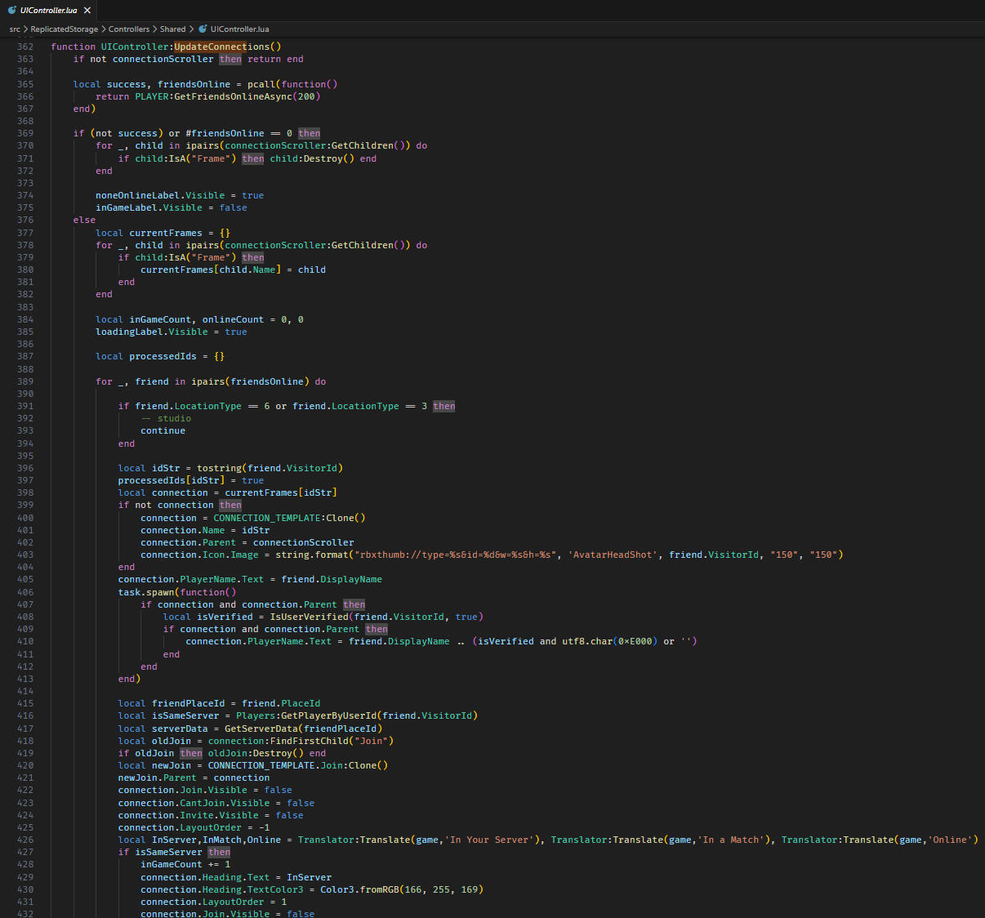Image resolution: width=985 pixels, height=918 pixels.
Task: Open the ReplicatedStorage breadcrumb dropdown
Action: (x=64, y=29)
